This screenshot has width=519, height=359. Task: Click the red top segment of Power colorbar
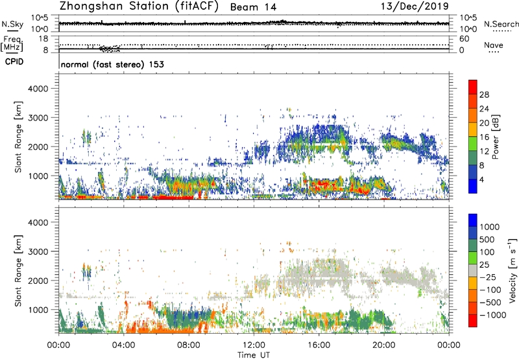click(473, 87)
